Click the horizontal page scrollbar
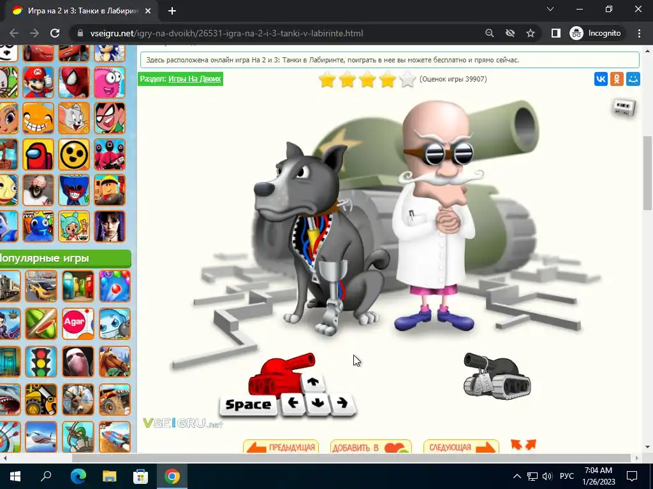Viewport: 653px width, 489px height. [x=351, y=458]
